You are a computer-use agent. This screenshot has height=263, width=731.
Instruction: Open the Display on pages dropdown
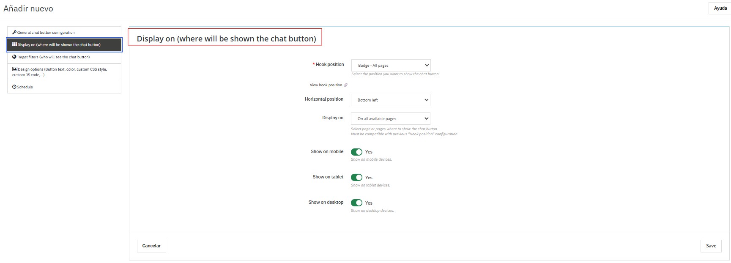391,119
